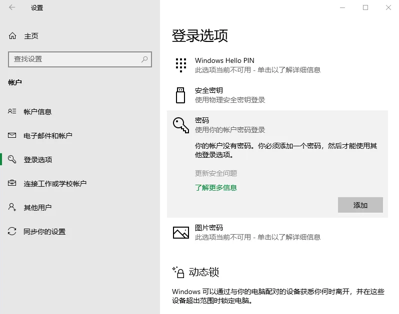Viewport: 399px width, 314px height.
Task: Click the key icon next to 登录选项 sidebar
Action: pos(12,159)
